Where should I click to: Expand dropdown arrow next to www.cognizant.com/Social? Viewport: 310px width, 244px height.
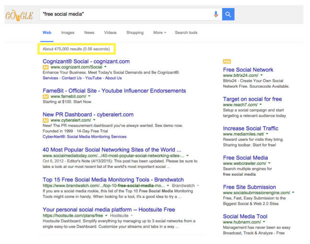click(105, 67)
